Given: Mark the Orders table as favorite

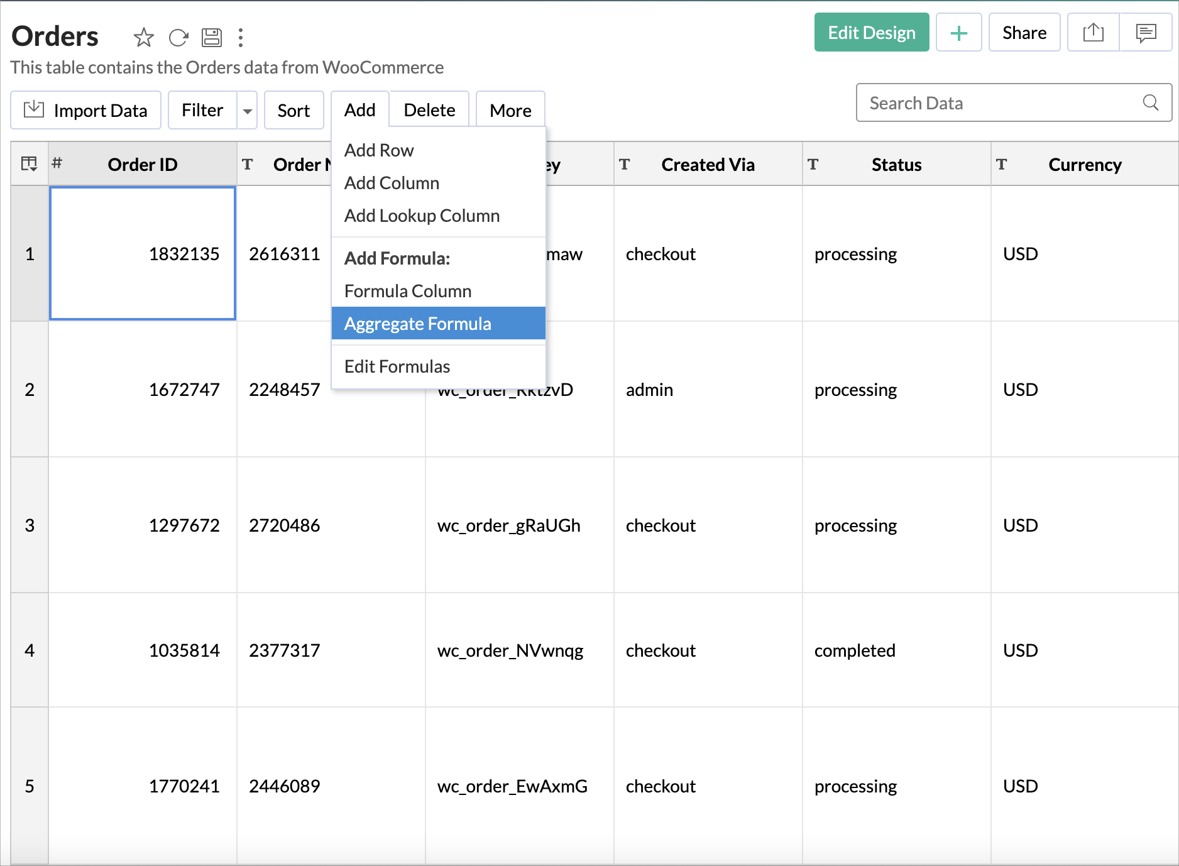Looking at the screenshot, I should point(144,38).
